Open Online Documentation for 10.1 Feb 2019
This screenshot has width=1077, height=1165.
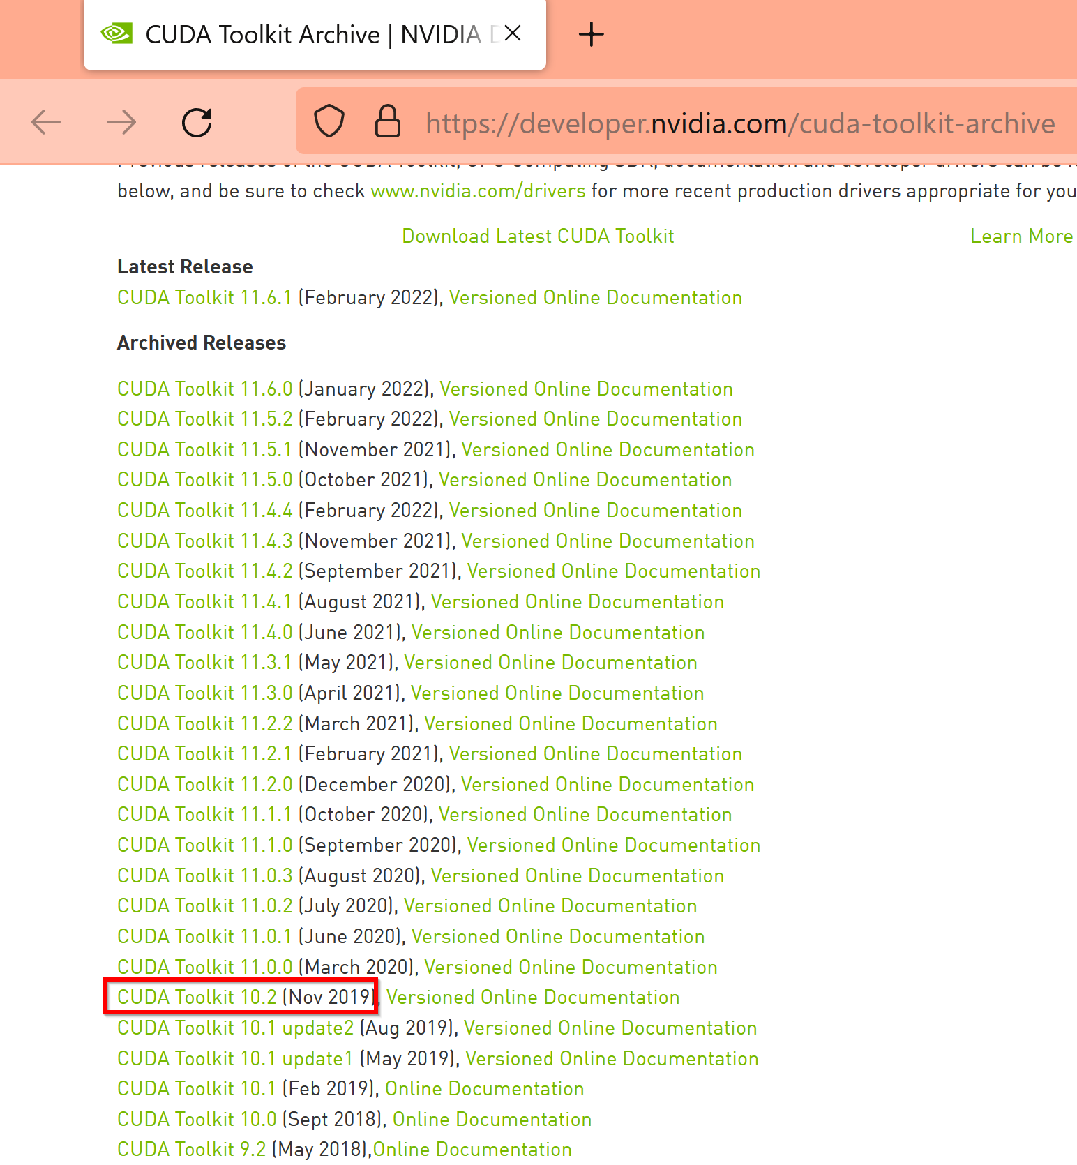(485, 1089)
